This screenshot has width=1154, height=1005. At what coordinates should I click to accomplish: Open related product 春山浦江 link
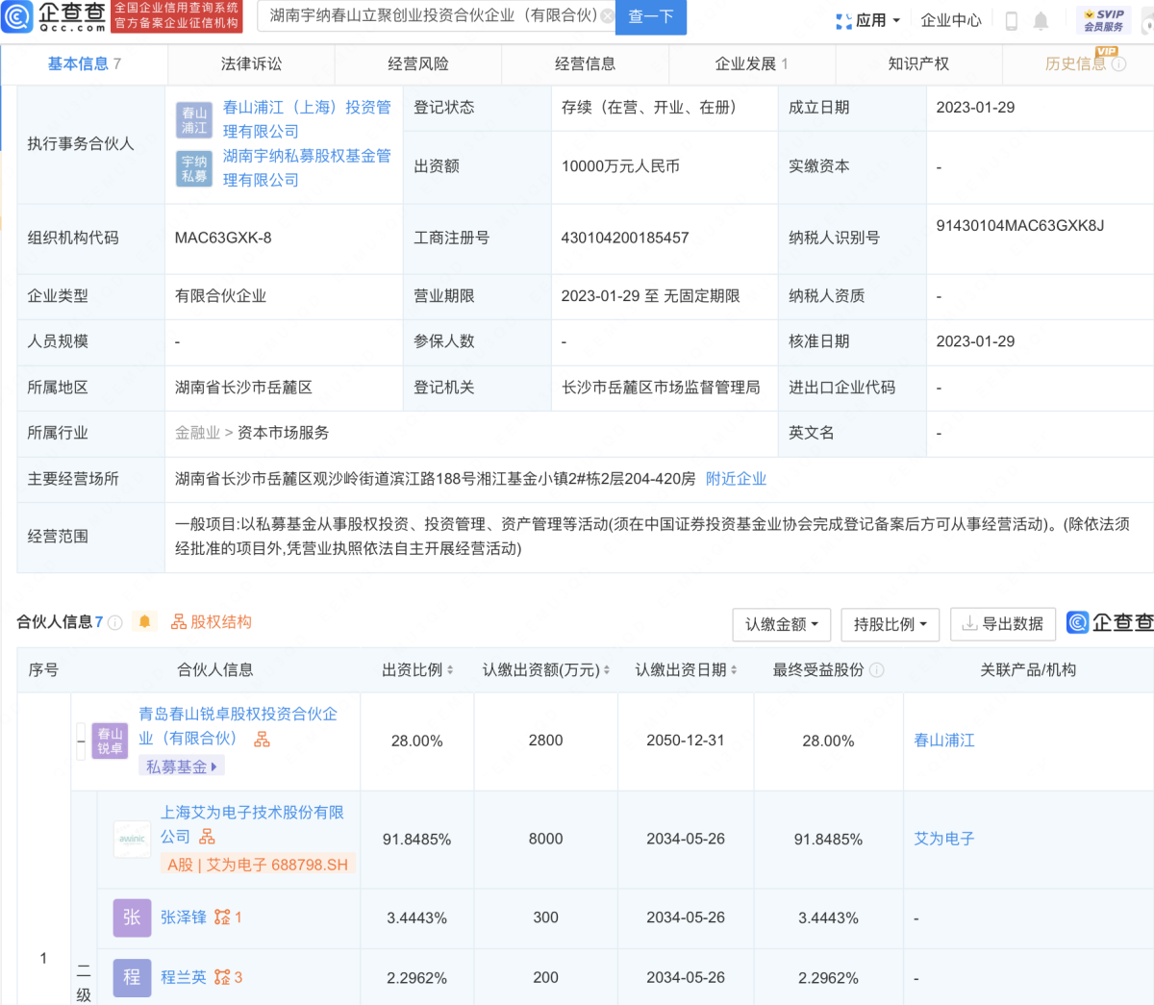[943, 741]
